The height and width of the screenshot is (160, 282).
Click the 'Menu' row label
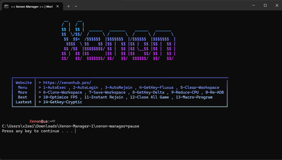point(23,88)
